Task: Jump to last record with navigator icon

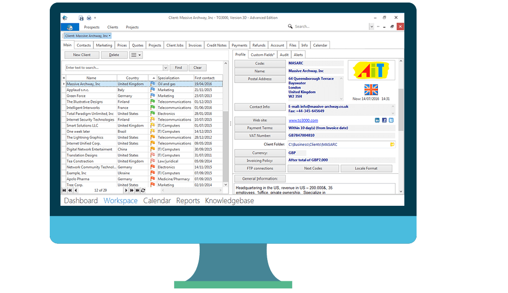Action: (x=137, y=190)
